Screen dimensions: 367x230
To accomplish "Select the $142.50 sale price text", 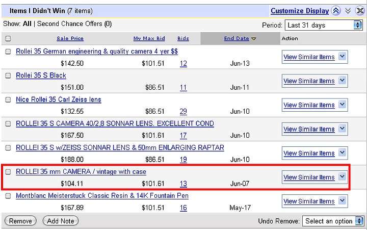I will coord(72,63).
